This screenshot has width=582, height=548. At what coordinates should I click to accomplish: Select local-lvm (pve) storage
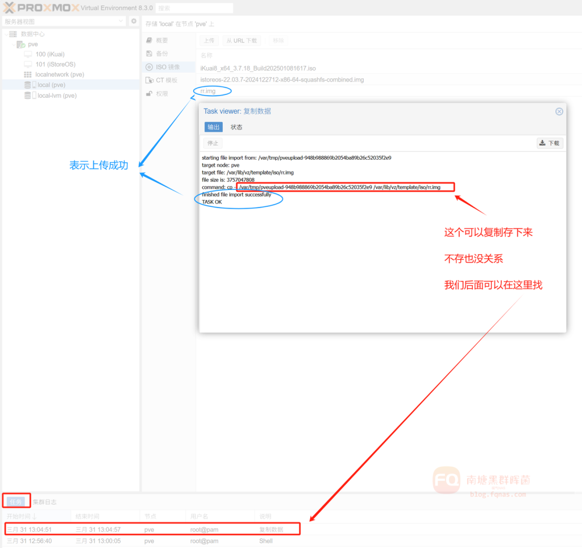pos(56,96)
